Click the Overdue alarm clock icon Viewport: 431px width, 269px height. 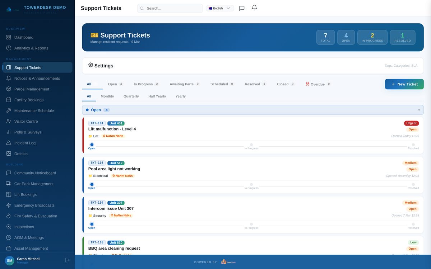click(x=307, y=84)
